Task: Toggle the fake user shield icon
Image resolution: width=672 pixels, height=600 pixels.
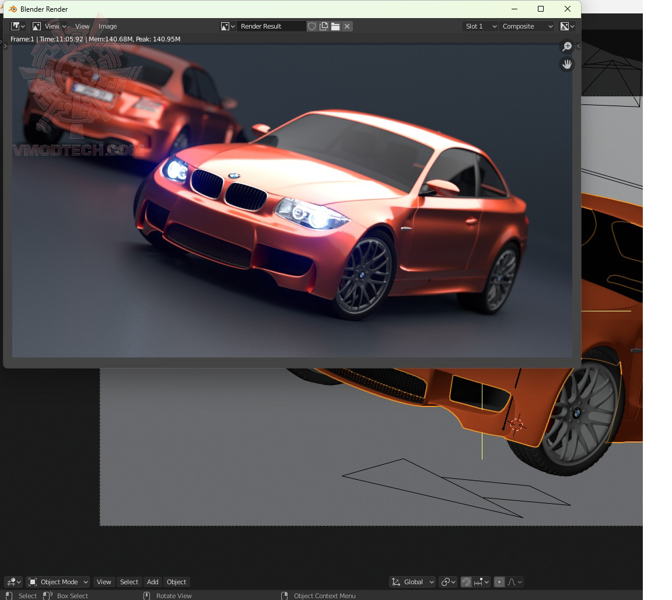Action: coord(312,26)
